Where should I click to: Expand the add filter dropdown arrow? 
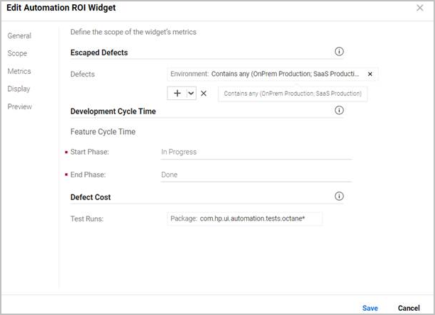(191, 94)
